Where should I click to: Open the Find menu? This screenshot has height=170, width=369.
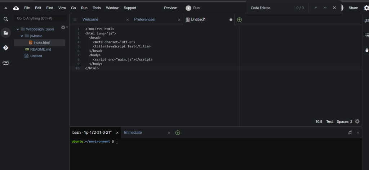(x=50, y=8)
